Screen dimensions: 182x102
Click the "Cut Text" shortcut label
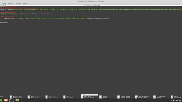click(x=52, y=96)
